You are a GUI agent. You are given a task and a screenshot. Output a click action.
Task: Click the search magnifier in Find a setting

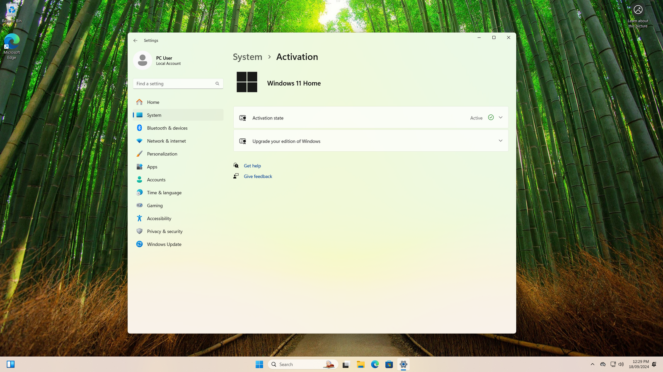coord(217,83)
